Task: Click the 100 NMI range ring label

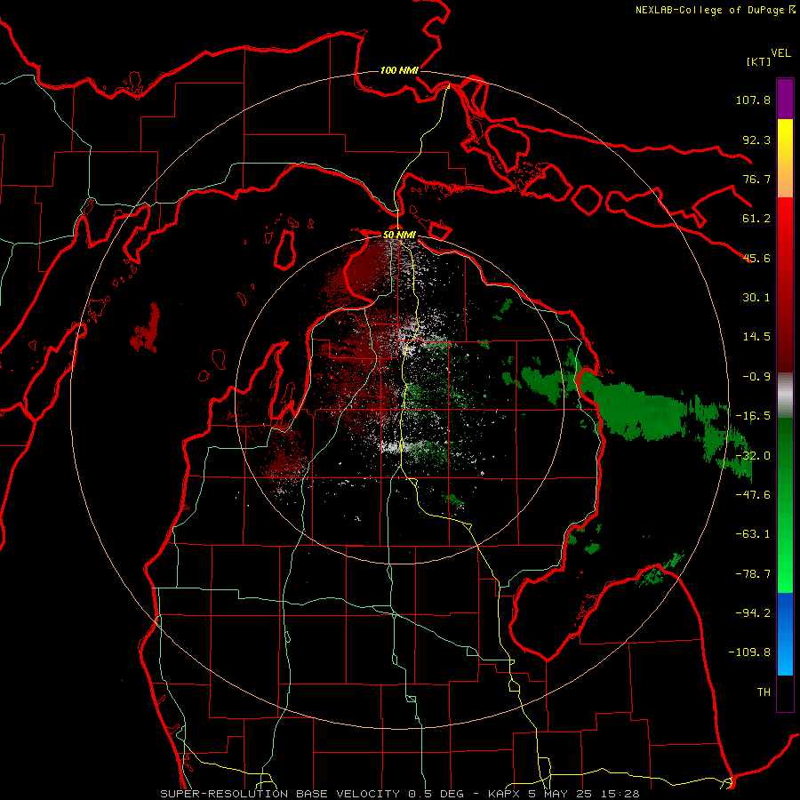Action: (399, 70)
